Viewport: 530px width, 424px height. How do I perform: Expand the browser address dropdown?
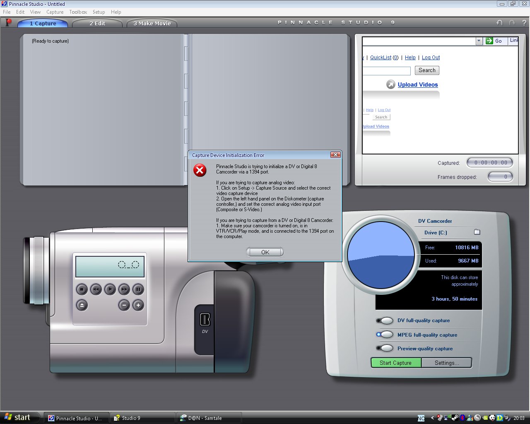click(479, 41)
